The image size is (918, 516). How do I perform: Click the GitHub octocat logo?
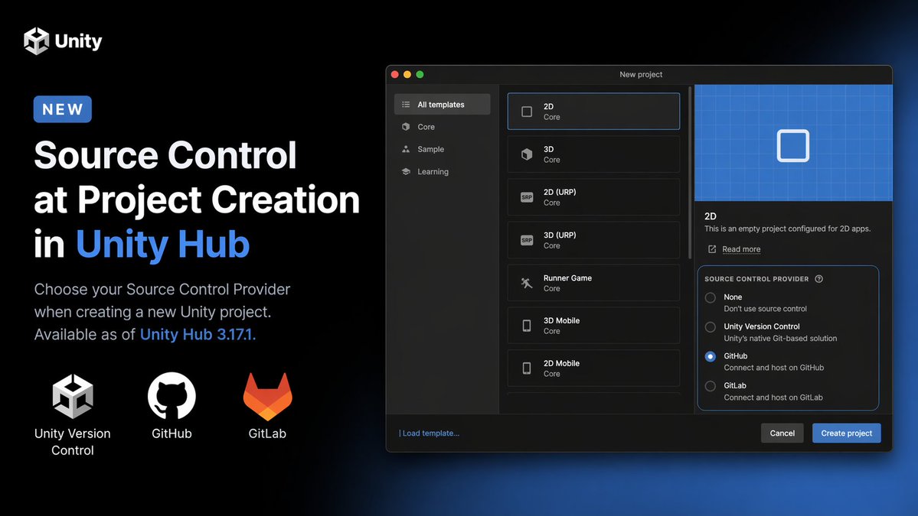point(172,396)
